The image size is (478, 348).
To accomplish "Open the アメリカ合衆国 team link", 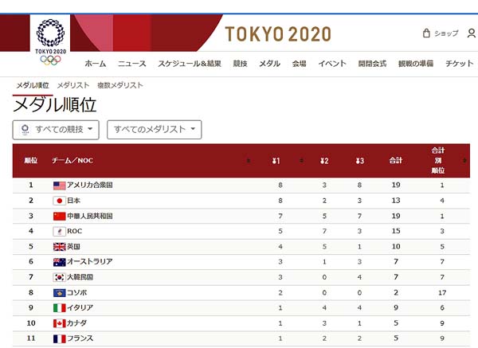I will pyautogui.click(x=90, y=185).
